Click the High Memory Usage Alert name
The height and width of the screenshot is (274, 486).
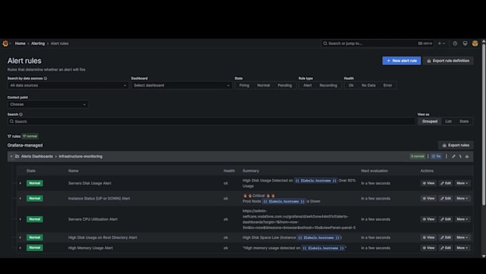pyautogui.click(x=91, y=248)
